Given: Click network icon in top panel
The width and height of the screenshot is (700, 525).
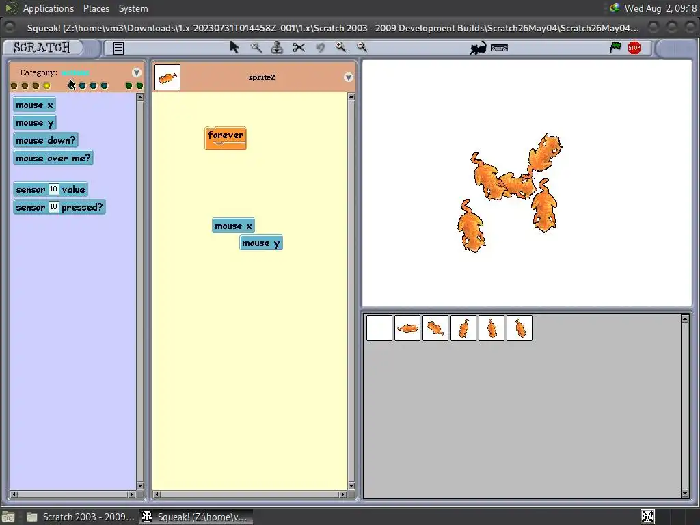Looking at the screenshot, I should pos(615,8).
